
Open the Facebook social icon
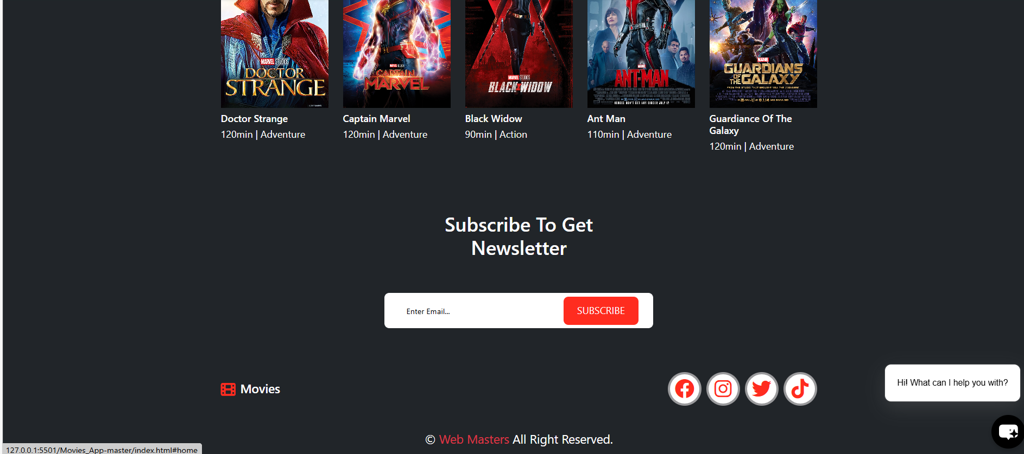coord(684,389)
